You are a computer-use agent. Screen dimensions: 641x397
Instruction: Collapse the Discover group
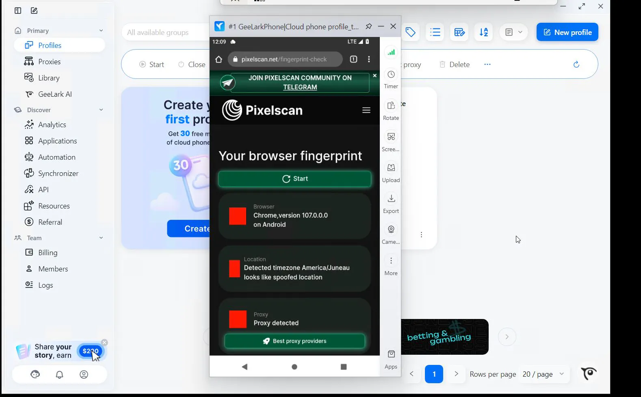[101, 110]
